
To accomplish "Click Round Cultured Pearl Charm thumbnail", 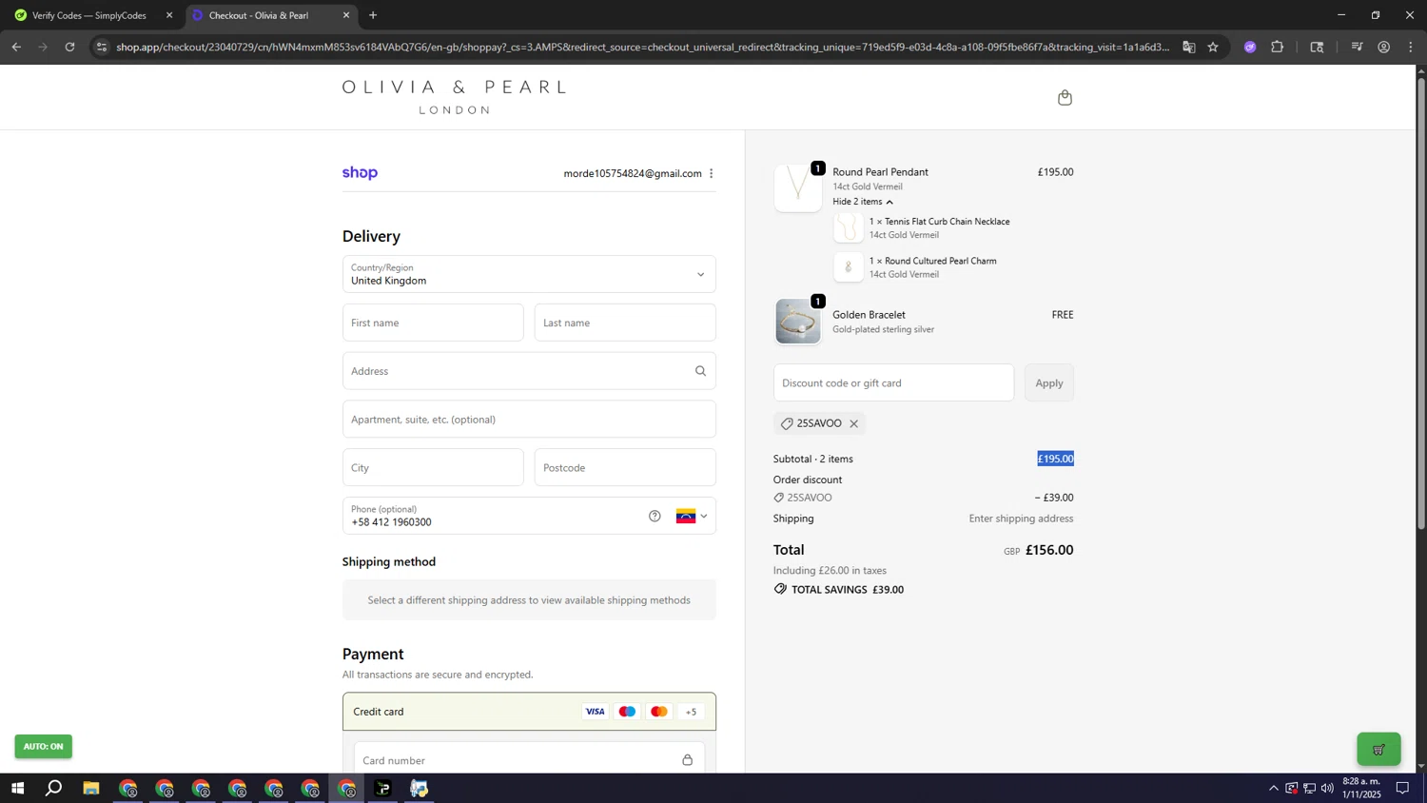I will tap(849, 267).
